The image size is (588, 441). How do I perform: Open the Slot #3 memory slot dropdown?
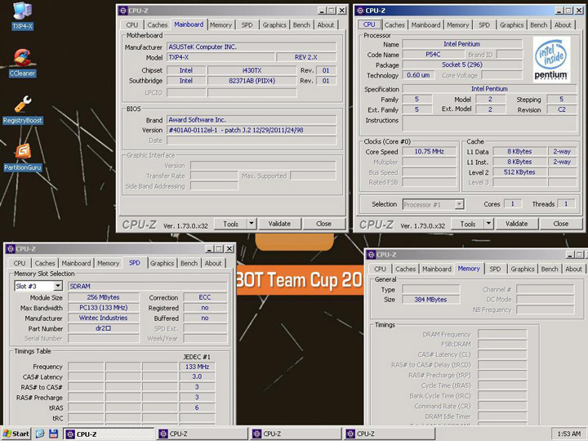[58, 286]
